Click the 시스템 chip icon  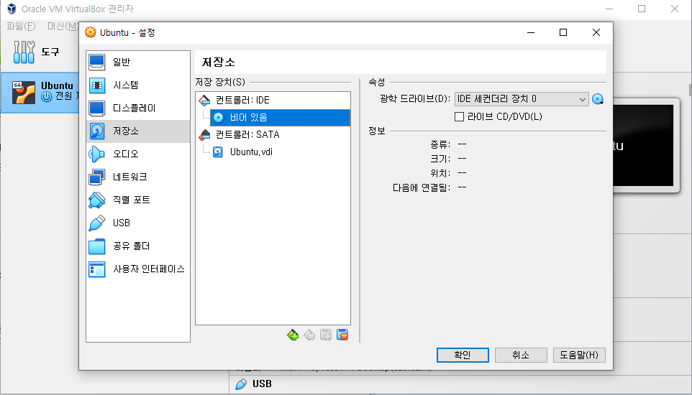96,85
